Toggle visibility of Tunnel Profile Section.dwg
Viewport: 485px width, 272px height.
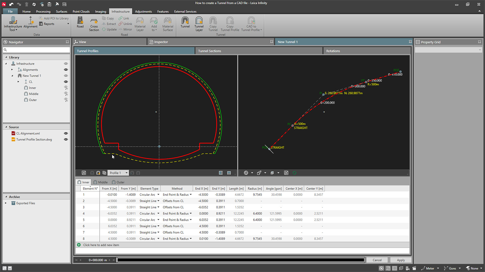click(x=66, y=139)
